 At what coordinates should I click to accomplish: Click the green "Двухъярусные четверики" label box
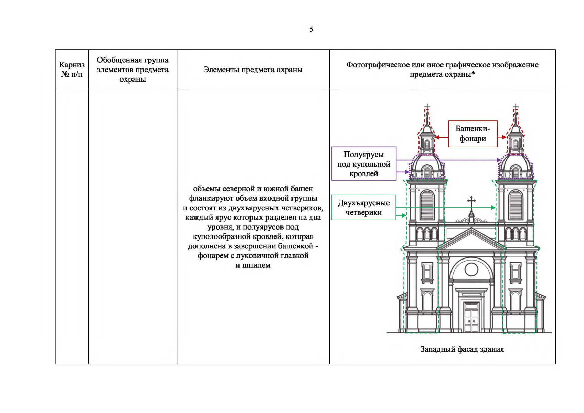[x=364, y=208]
